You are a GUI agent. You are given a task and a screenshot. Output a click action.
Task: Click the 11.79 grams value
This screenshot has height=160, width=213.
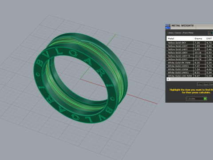(198, 59)
